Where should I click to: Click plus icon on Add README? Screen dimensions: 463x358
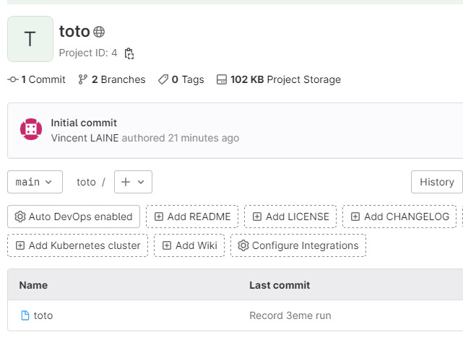[x=159, y=217]
